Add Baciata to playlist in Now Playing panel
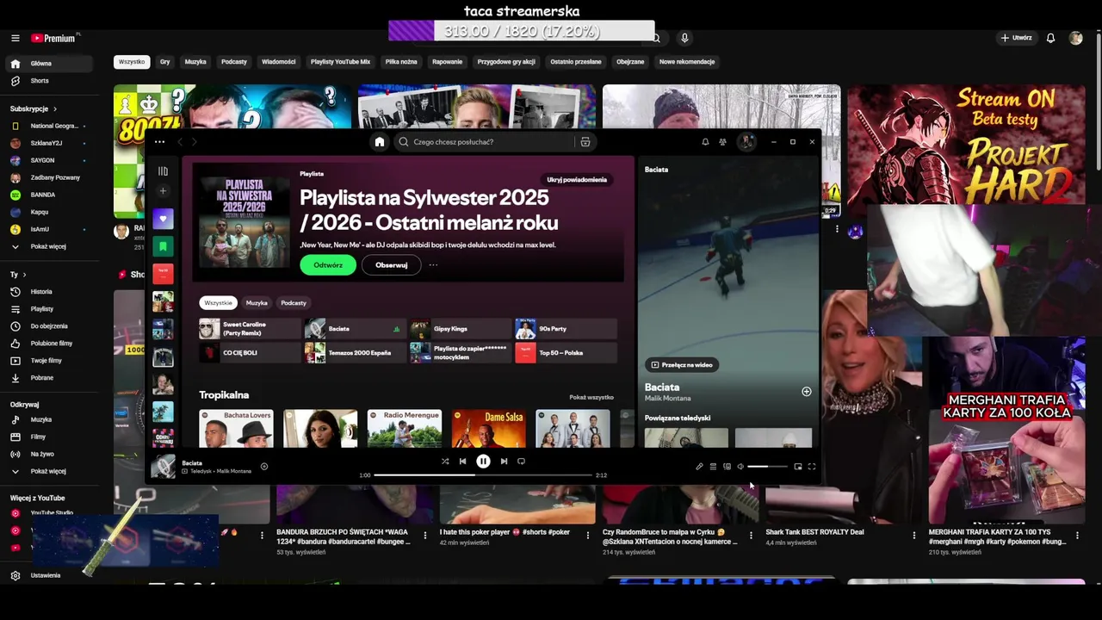1102x620 pixels. pos(807,392)
